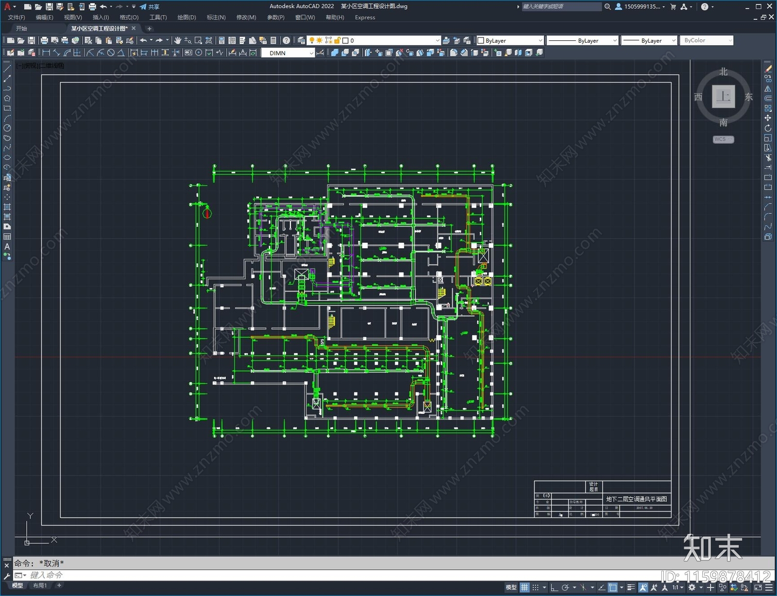
Task: Close the 某小区空调工程设计图 drawing tab
Action: pos(134,29)
